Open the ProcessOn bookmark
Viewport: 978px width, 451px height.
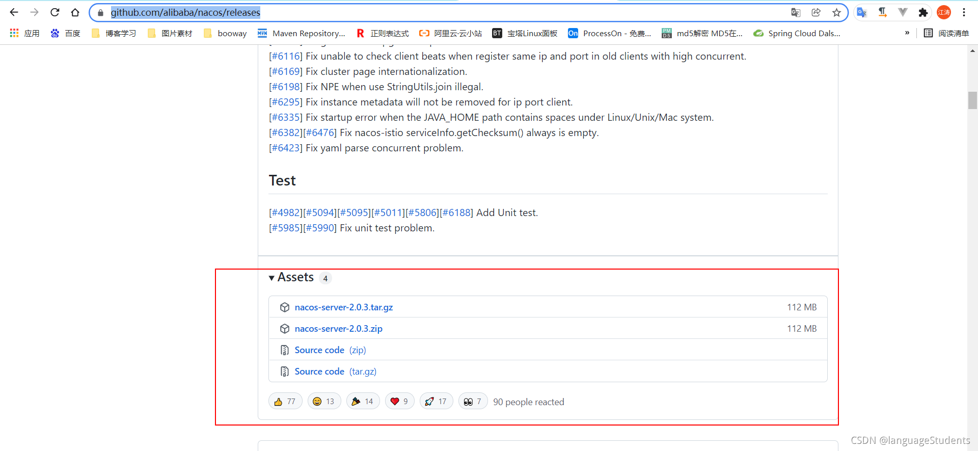pyautogui.click(x=610, y=33)
